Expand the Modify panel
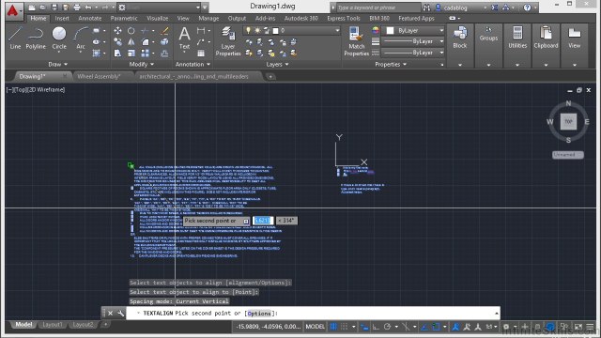This screenshot has width=601, height=338. tap(141, 65)
